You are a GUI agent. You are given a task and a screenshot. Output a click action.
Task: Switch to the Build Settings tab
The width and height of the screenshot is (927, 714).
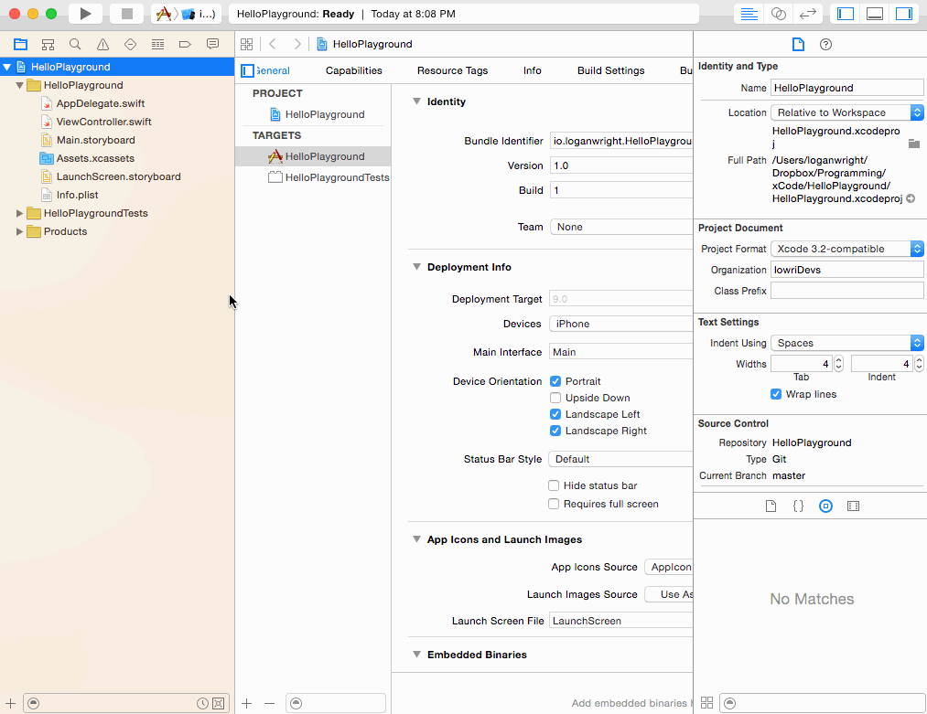coord(610,71)
